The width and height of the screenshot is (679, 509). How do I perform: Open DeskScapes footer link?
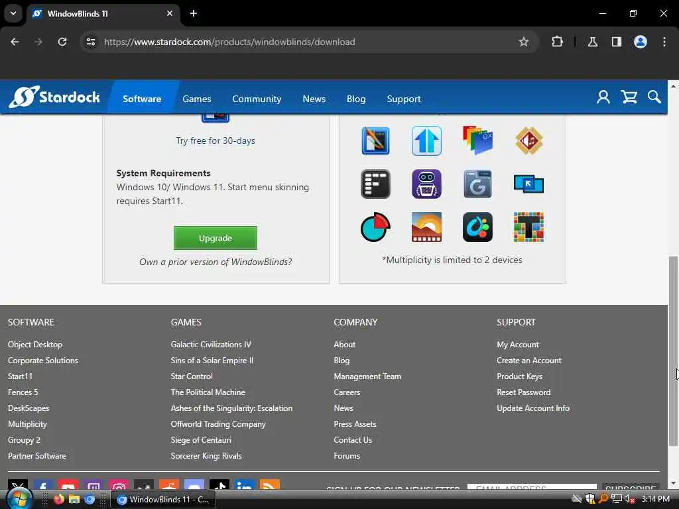click(x=29, y=408)
